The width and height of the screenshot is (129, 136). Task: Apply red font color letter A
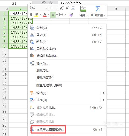click(45, 14)
